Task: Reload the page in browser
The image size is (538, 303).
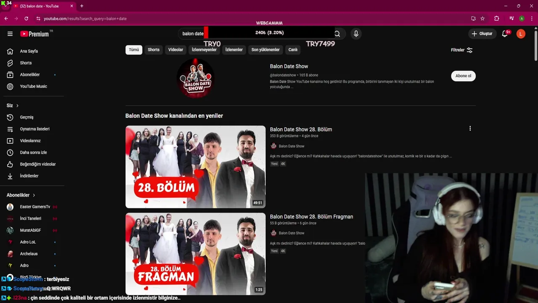Action: tap(26, 19)
